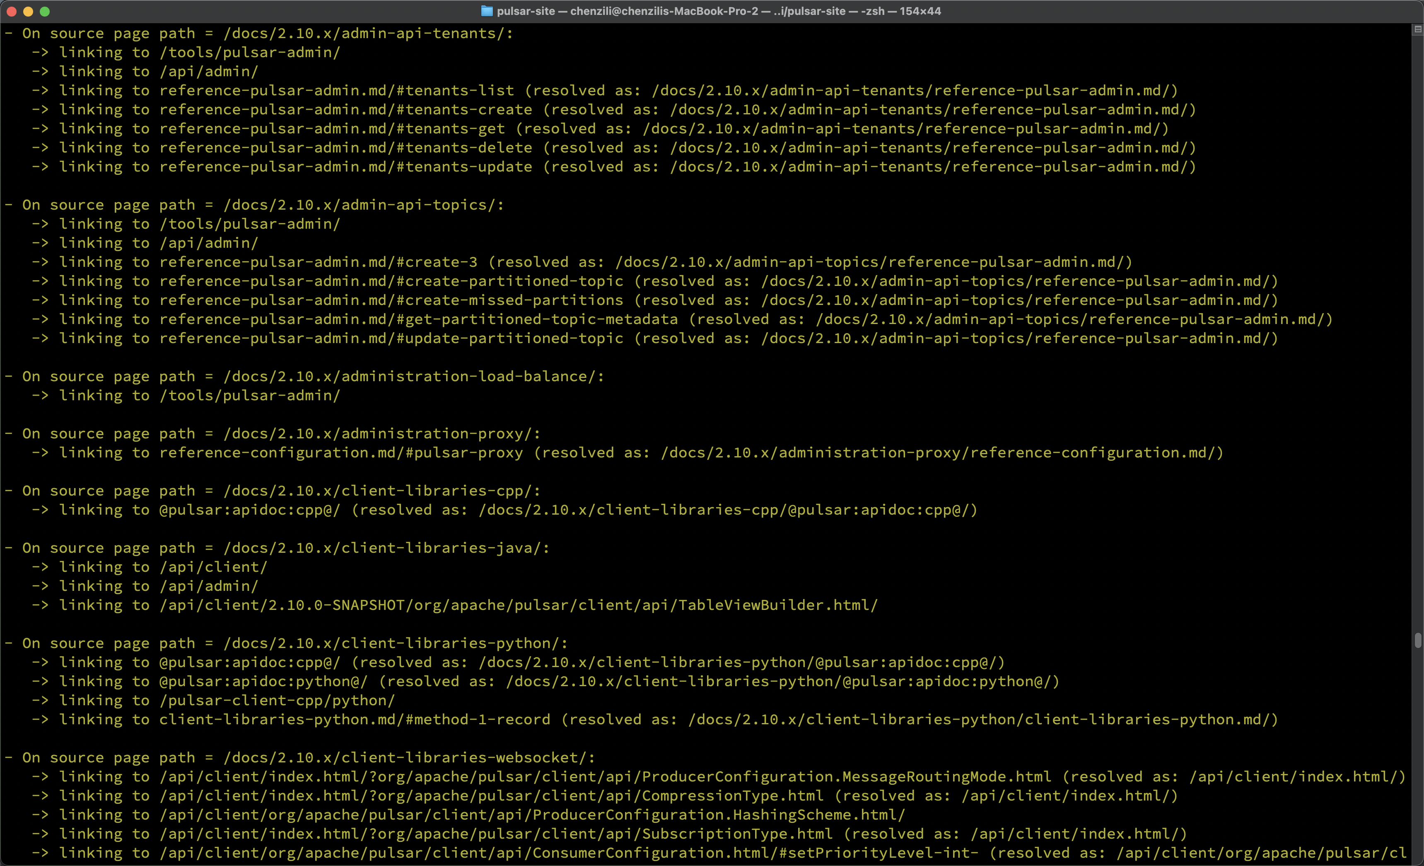Click the #method-1-record link line
1424x866 pixels.
pos(655,720)
